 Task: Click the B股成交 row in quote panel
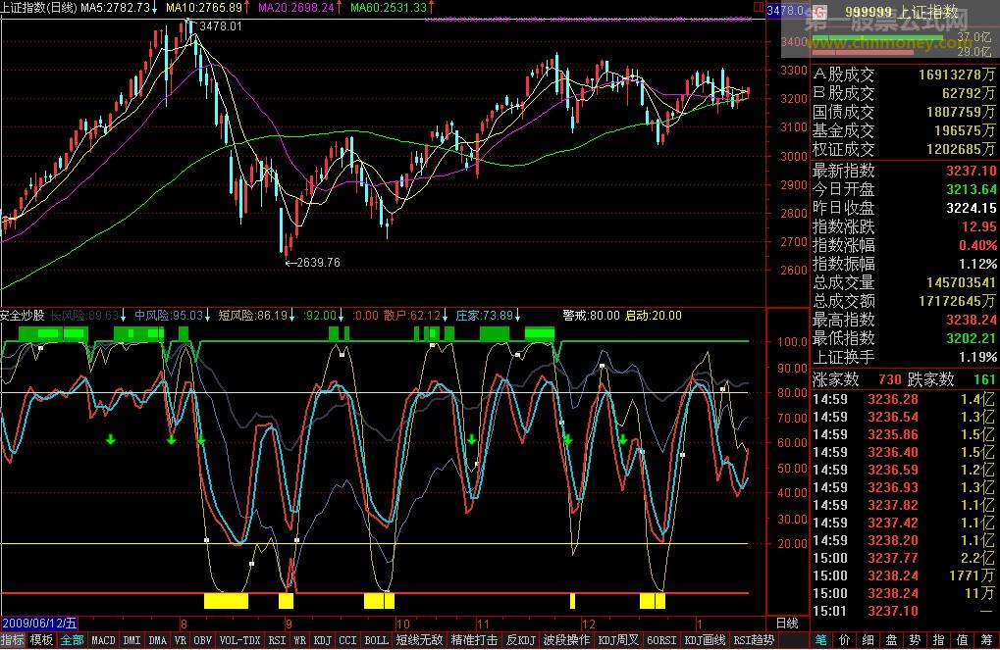pyautogui.click(x=903, y=94)
